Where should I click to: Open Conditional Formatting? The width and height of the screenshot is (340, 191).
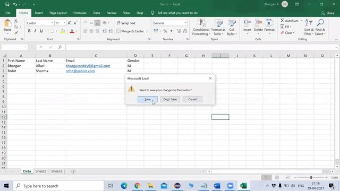(x=201, y=27)
